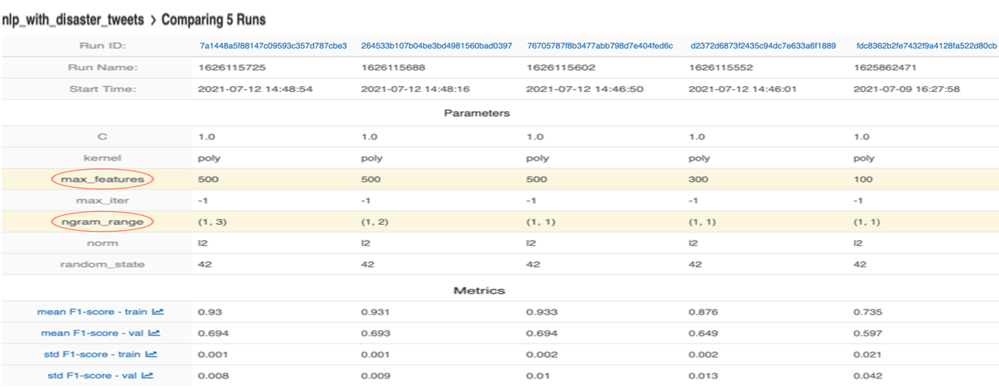This screenshot has height=387, width=999.
Task: Open run ID starting with 76705787
Action: pyautogui.click(x=600, y=46)
